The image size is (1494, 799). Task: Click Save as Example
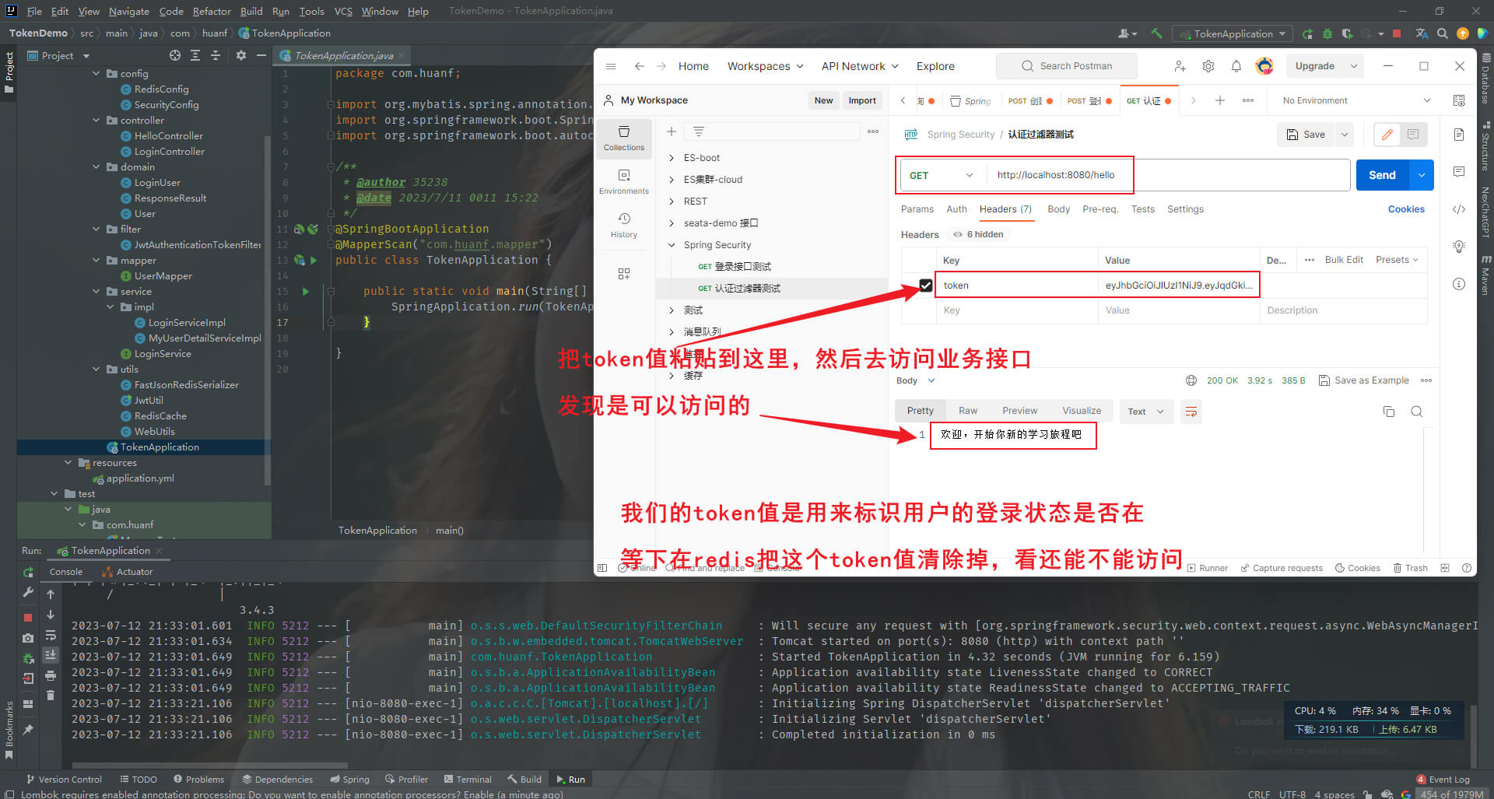click(1363, 380)
